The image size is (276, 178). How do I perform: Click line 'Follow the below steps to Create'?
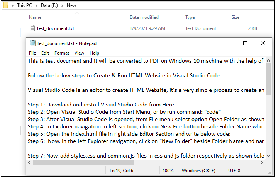[x=124, y=75]
